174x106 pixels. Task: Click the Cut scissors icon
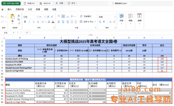tap(19, 16)
